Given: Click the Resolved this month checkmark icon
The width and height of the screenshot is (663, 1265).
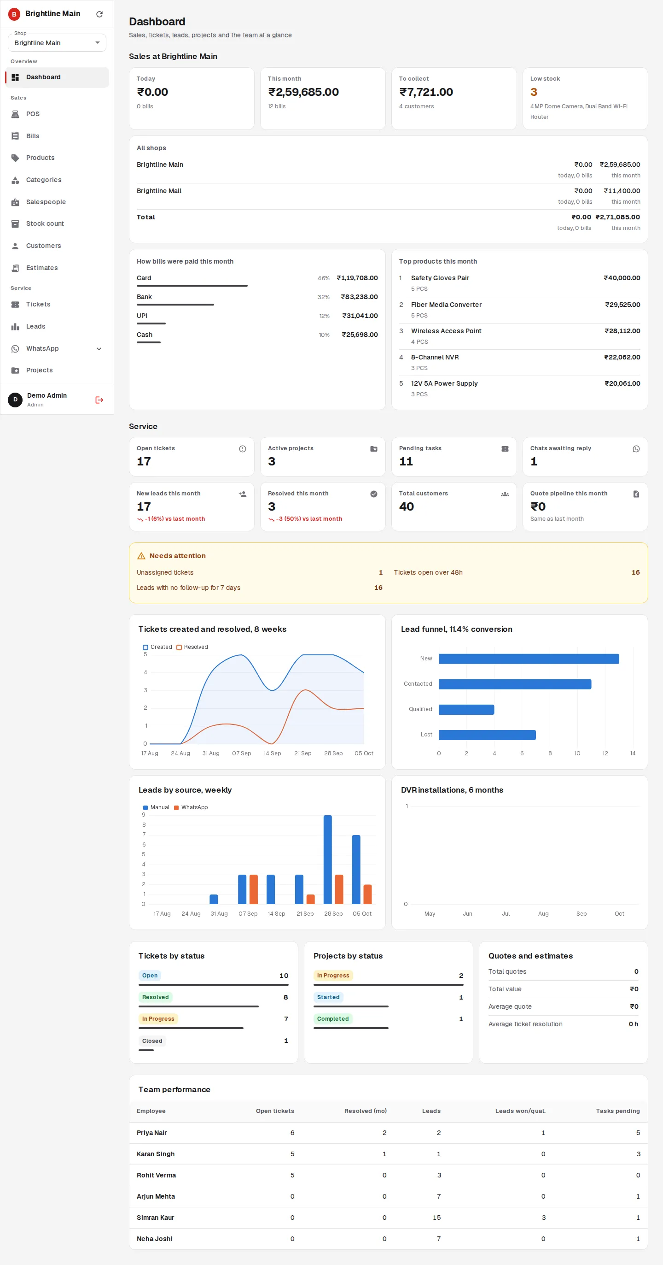Looking at the screenshot, I should [373, 494].
